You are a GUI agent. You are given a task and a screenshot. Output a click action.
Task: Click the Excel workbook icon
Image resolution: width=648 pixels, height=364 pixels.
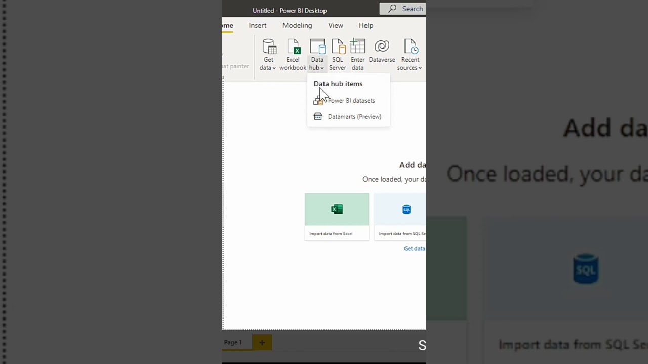click(294, 47)
